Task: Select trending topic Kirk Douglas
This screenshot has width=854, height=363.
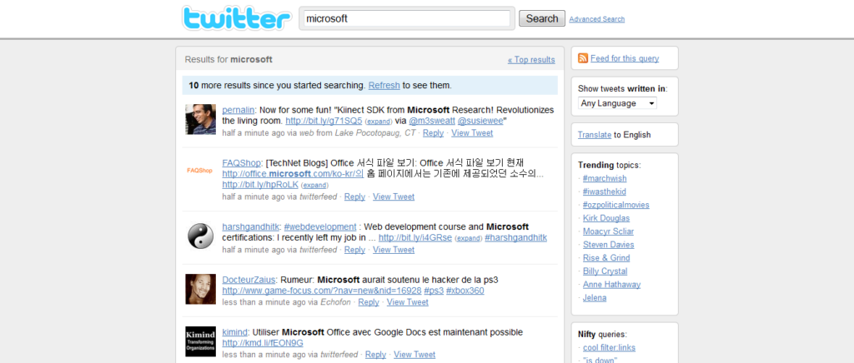Action: click(606, 218)
